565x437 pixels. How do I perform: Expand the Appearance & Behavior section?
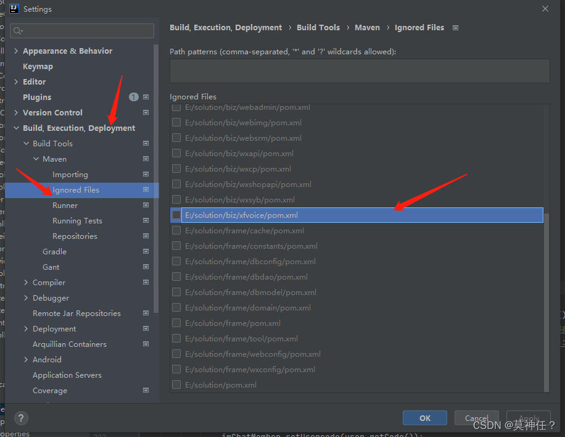16,51
